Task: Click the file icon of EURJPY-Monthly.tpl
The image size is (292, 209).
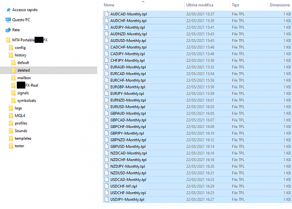Action: (107, 94)
